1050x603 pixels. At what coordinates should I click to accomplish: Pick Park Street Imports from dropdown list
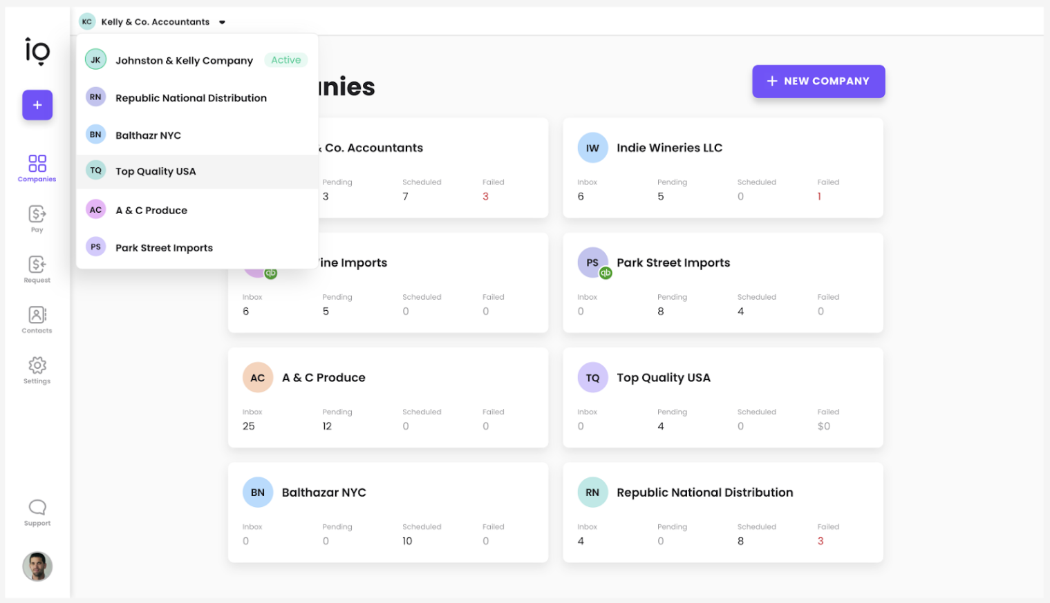[x=197, y=247]
